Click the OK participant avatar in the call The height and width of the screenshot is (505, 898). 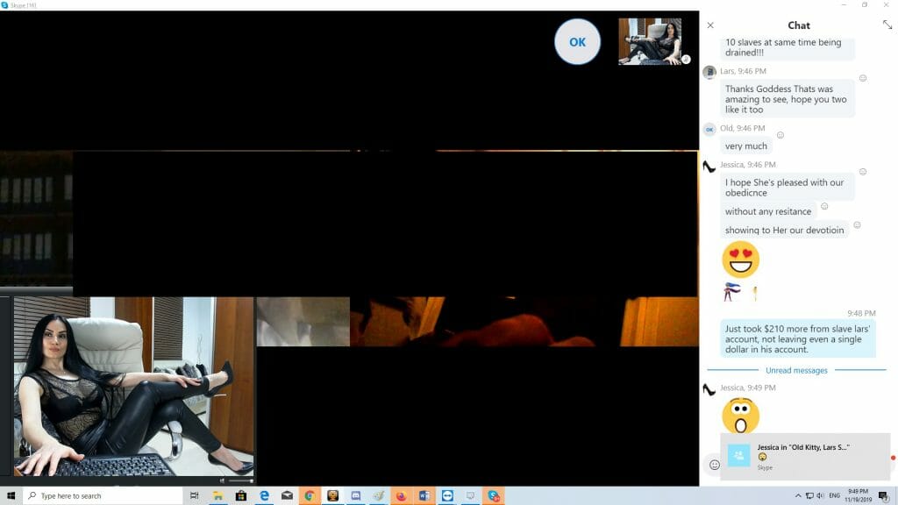click(577, 41)
